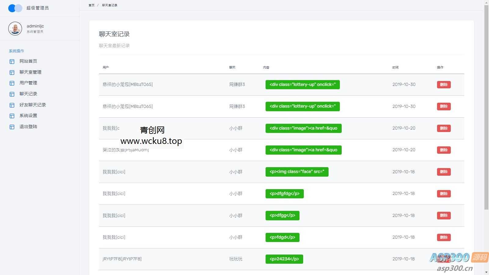Click the page's vertical scrollbar thumb

point(486,107)
